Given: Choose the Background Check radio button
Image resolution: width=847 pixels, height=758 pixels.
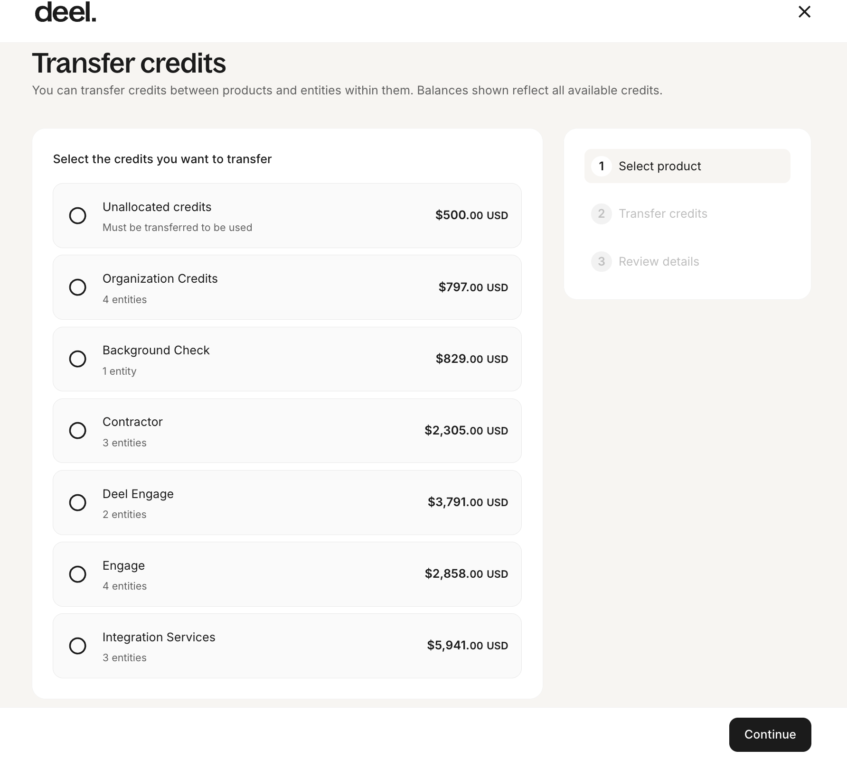Looking at the screenshot, I should click(x=78, y=359).
